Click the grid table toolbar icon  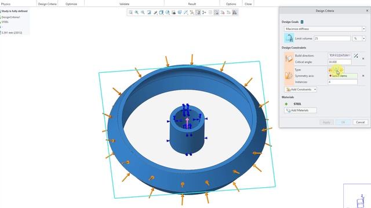210,13
